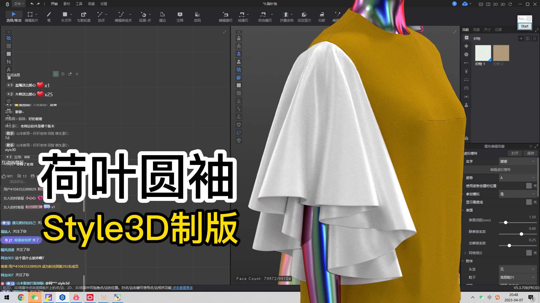Toggle 网格细分 switch
540x303 pixels.
point(529,253)
